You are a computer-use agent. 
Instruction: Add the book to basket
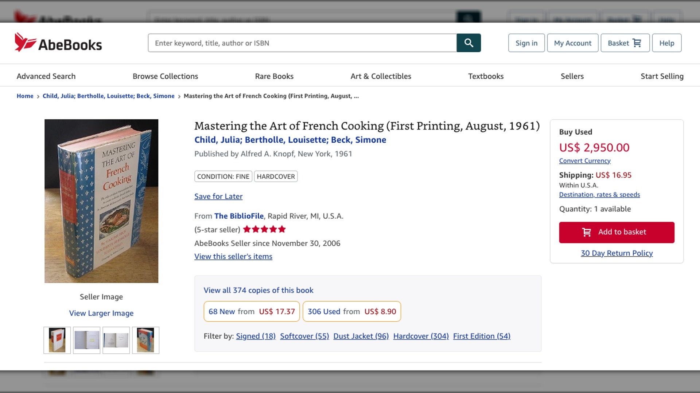click(x=617, y=232)
